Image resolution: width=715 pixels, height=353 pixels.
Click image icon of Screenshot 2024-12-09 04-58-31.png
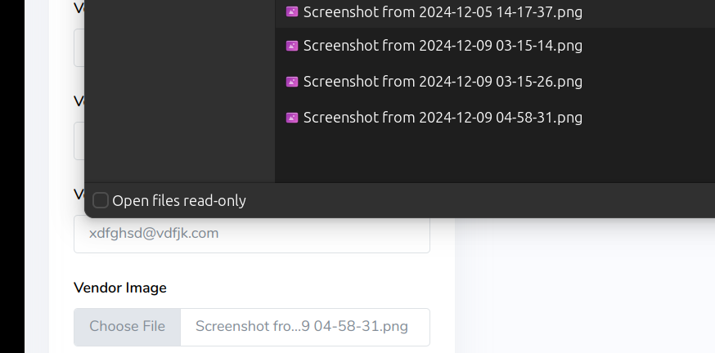coord(292,118)
